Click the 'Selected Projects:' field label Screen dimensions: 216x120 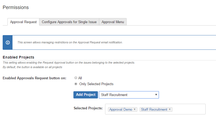88,108
